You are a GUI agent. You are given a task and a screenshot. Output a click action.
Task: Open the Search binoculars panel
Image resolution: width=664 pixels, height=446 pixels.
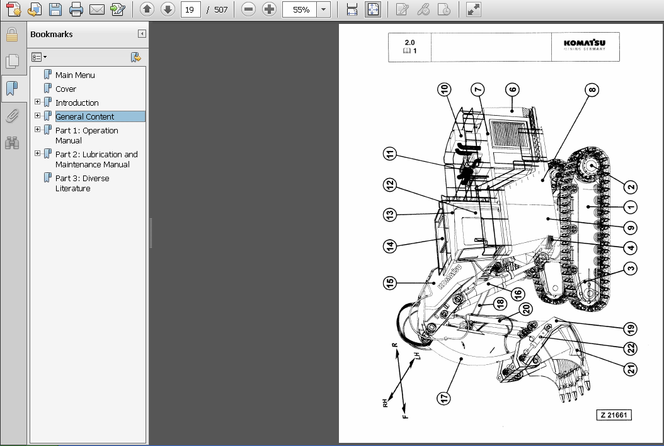point(12,142)
